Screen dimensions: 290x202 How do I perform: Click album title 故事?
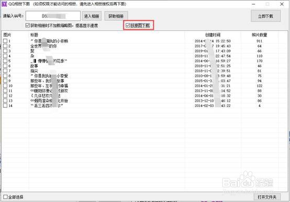click(34, 66)
